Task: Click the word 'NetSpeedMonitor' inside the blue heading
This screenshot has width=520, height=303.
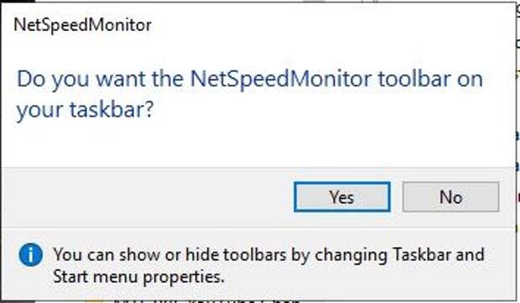Action: (x=281, y=80)
